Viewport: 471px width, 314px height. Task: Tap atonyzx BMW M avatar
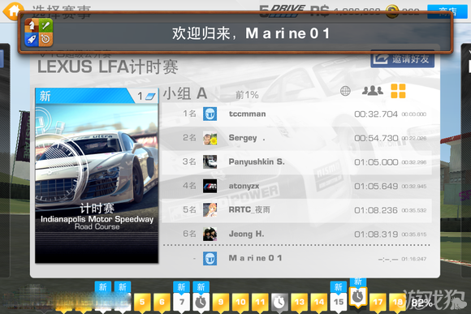click(x=210, y=186)
